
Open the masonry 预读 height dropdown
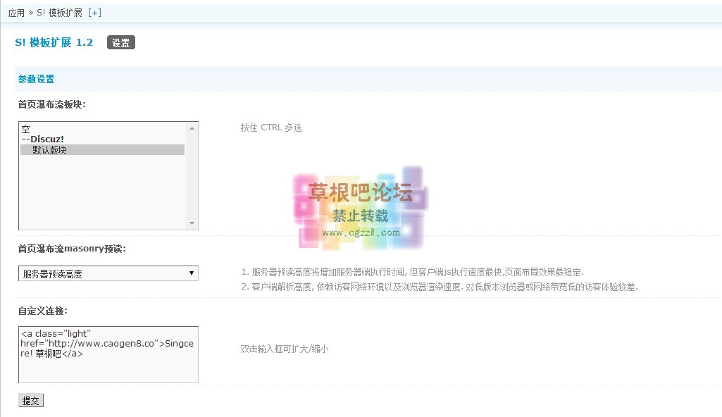[108, 273]
